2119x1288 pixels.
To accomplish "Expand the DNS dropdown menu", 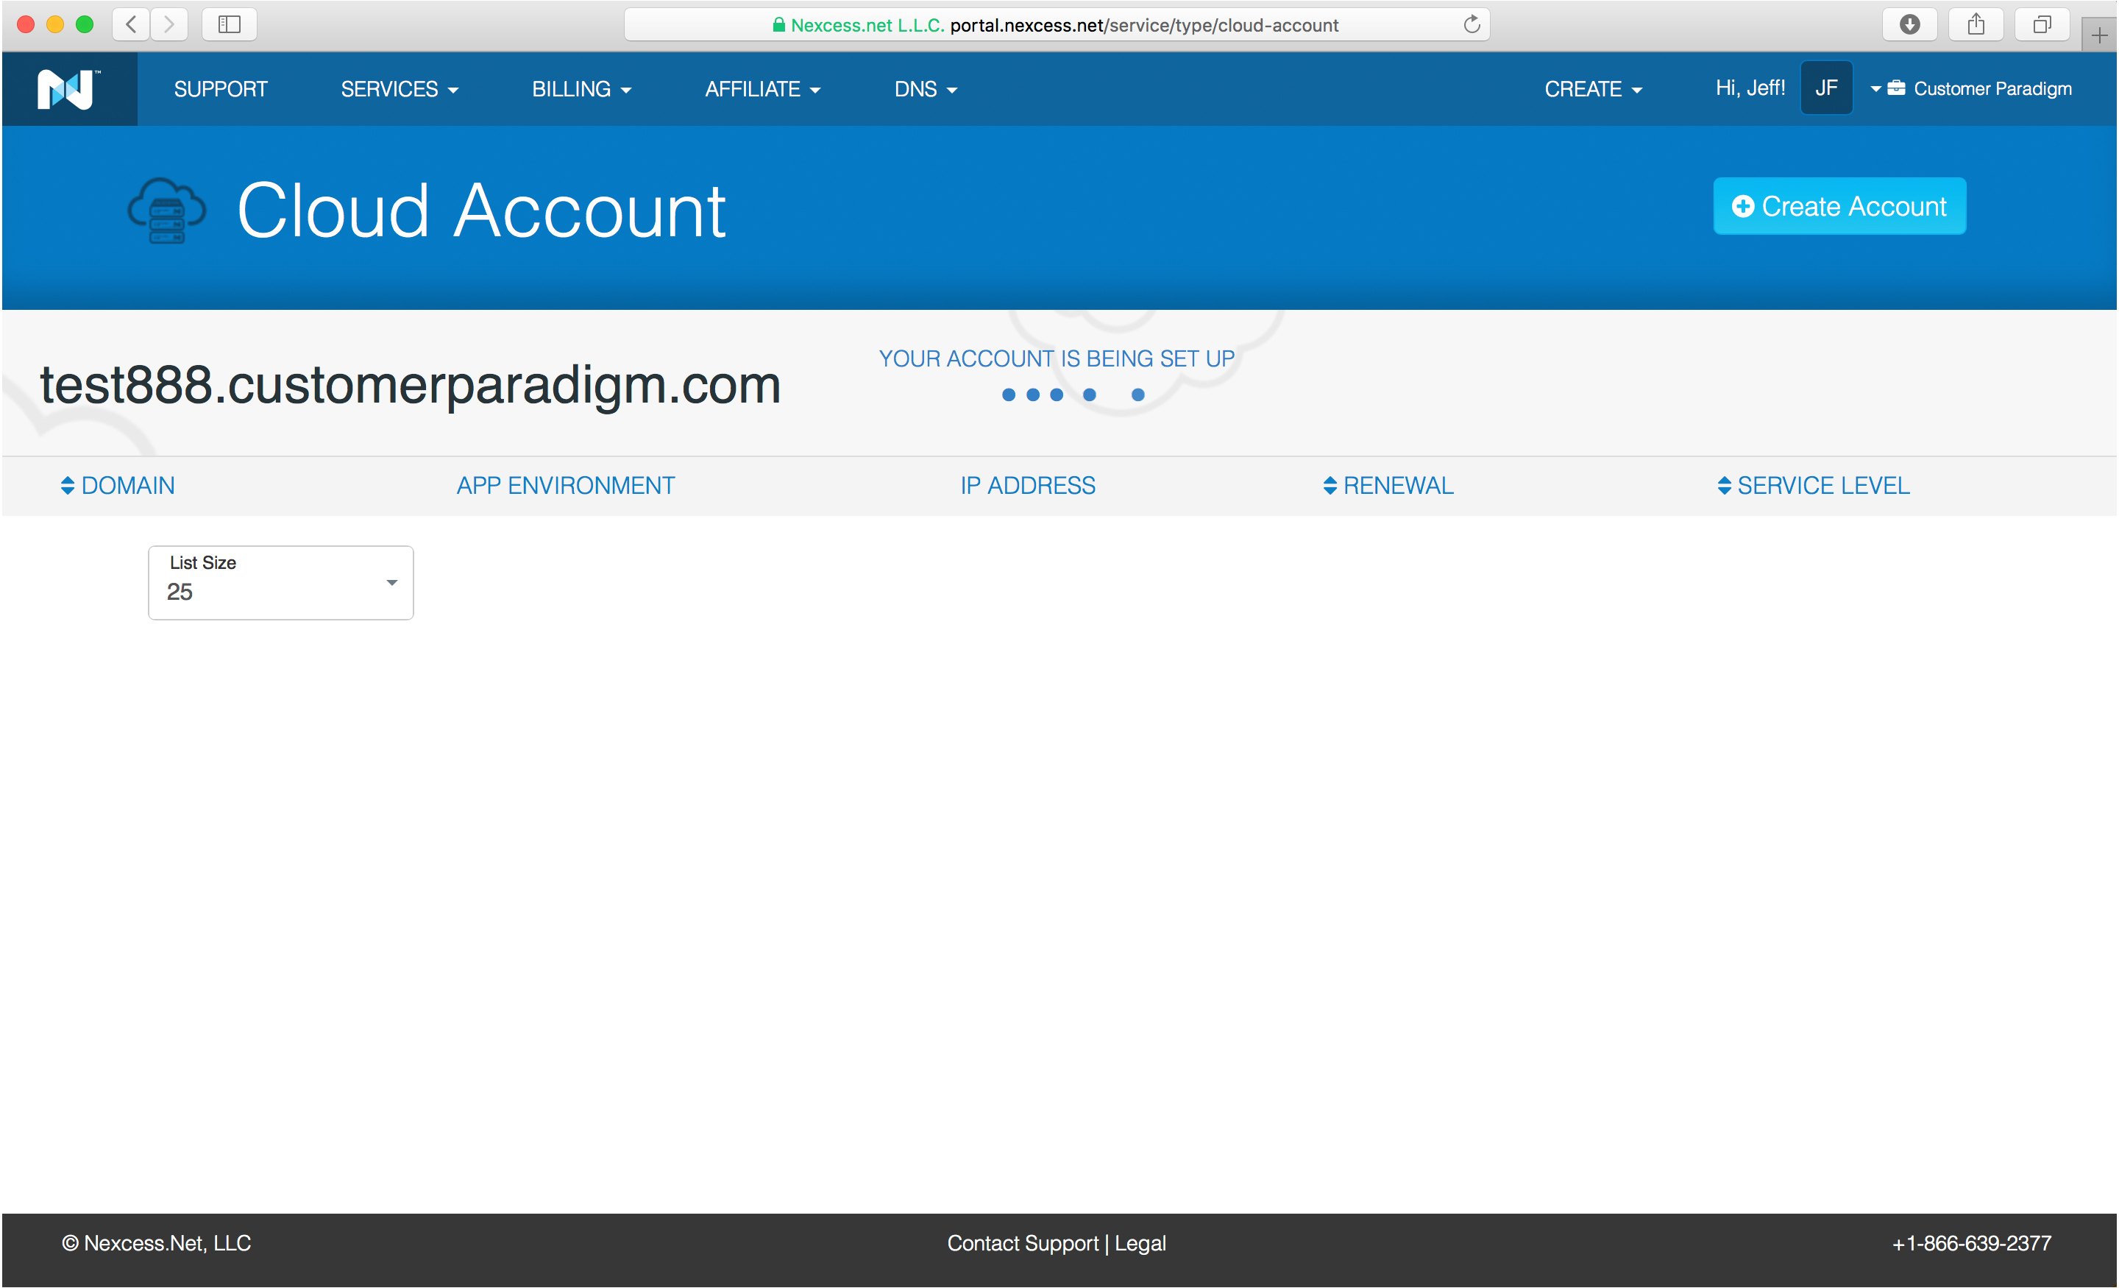I will 926,88.
